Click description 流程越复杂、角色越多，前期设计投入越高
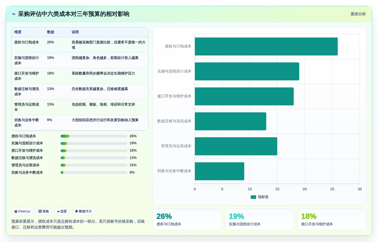The image size is (378, 242). pyautogui.click(x=105, y=58)
